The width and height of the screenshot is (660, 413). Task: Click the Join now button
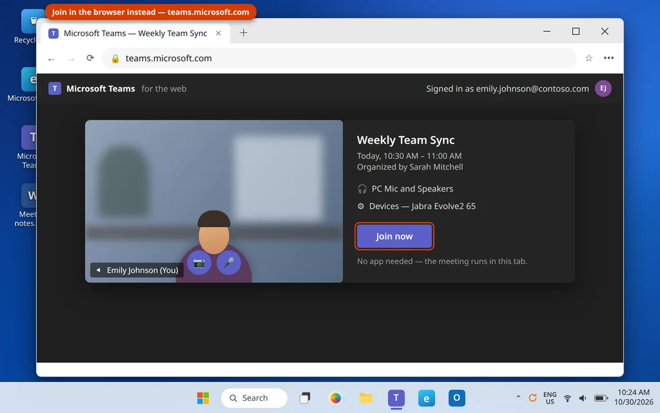pyautogui.click(x=394, y=236)
